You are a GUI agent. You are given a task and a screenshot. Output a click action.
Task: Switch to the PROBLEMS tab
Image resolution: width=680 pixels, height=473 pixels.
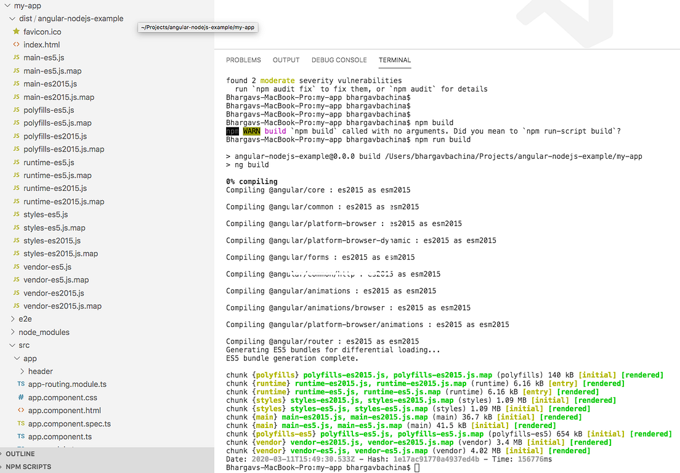243,60
